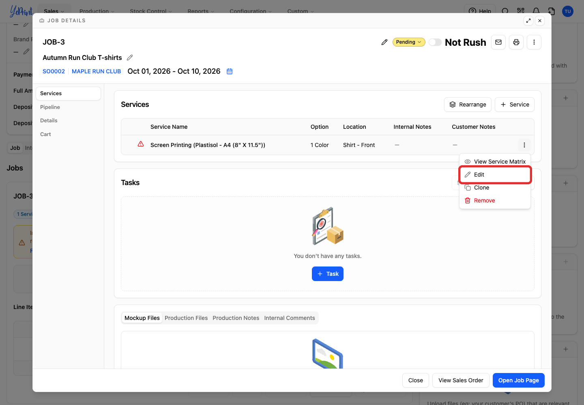
Task: Open the SO0002 sales order link
Action: point(54,71)
